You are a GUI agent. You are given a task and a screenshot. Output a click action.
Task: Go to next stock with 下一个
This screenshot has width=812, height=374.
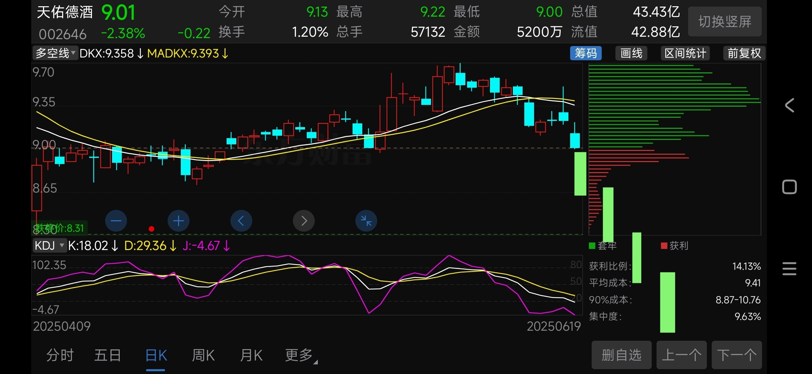click(x=737, y=355)
